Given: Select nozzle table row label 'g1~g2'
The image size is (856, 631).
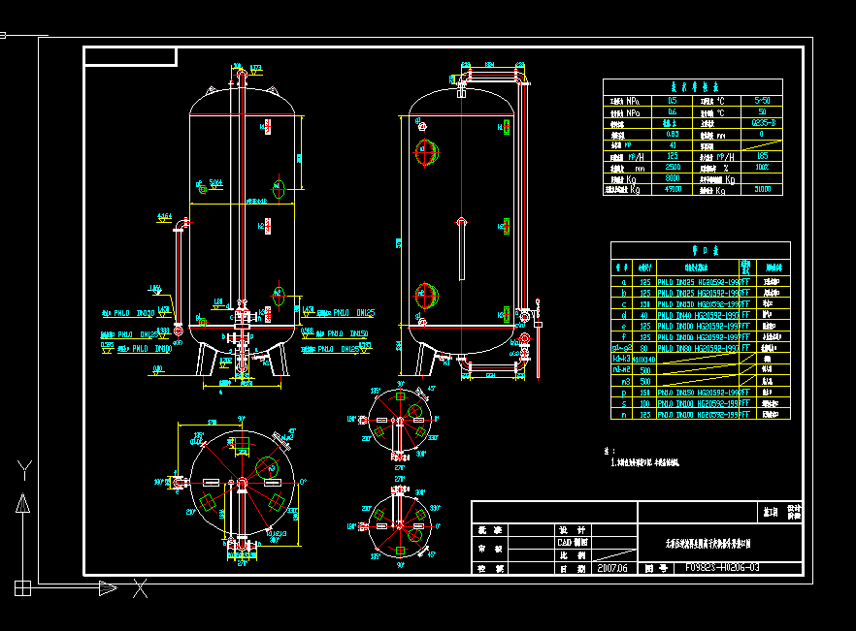Looking at the screenshot, I should (622, 348).
